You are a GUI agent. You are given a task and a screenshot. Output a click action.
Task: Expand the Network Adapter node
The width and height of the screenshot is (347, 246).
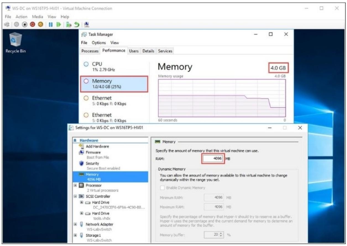click(75, 224)
